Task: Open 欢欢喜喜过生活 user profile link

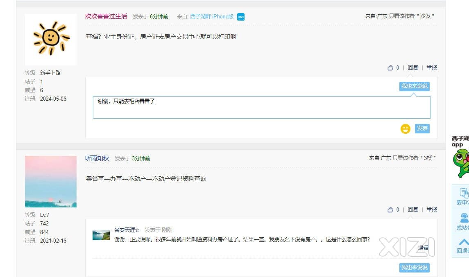Action: click(106, 16)
